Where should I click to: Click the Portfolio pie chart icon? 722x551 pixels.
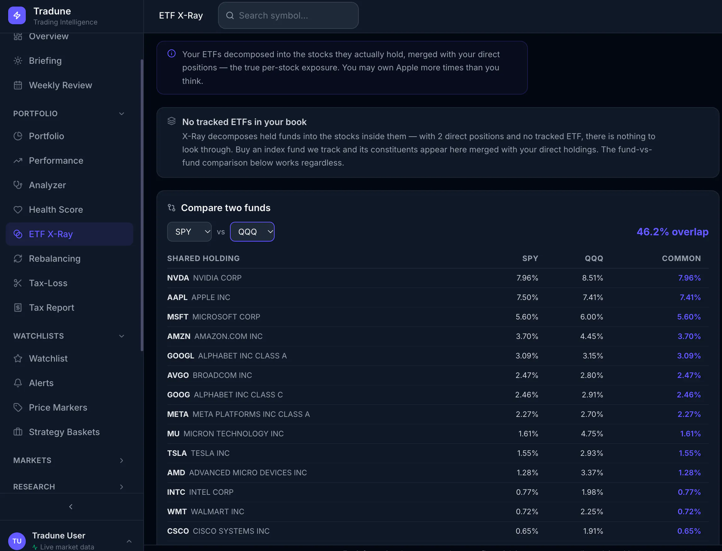18,136
